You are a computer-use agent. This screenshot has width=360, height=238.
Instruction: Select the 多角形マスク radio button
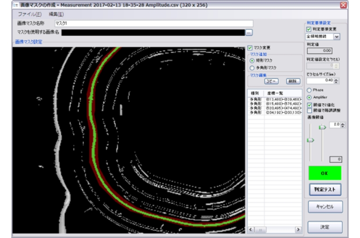252,68
